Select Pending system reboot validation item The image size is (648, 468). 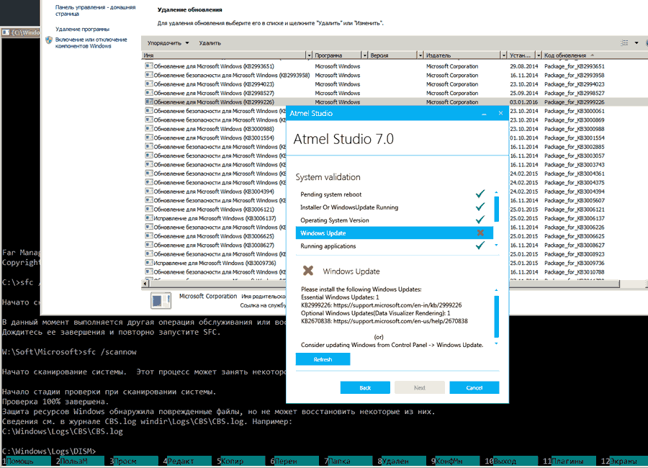tap(395, 194)
